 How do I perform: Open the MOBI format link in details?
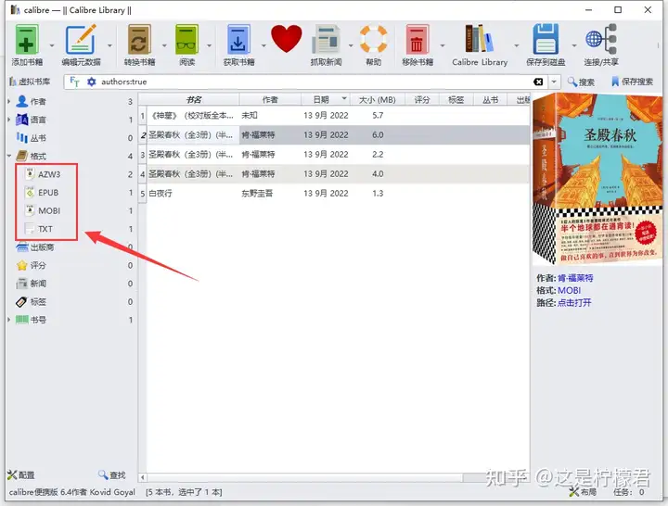pos(569,290)
